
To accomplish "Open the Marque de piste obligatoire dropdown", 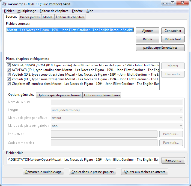I will [x=117, y=126].
